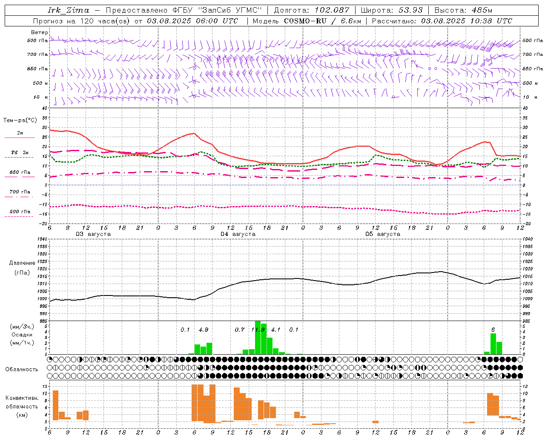Click the precipitation total "0.7"
545x436 pixels.
240,330
